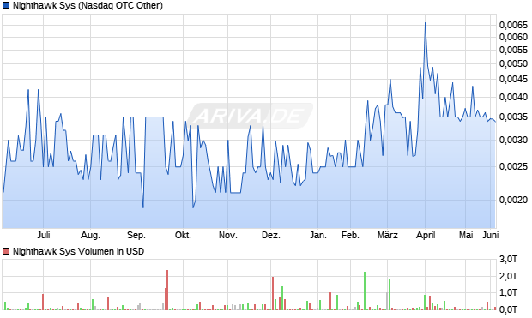The width and height of the screenshot is (532, 318).
Task: Click the tall red volume bar in late September
Action: [x=167, y=290]
